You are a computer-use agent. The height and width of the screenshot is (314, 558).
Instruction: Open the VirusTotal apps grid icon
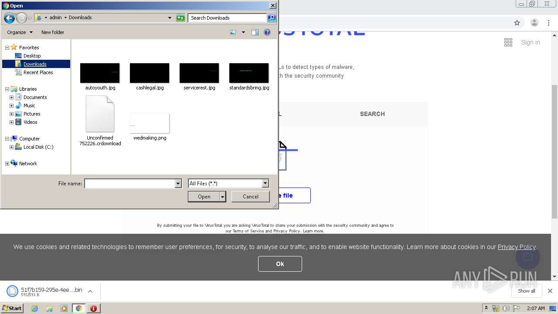[508, 42]
